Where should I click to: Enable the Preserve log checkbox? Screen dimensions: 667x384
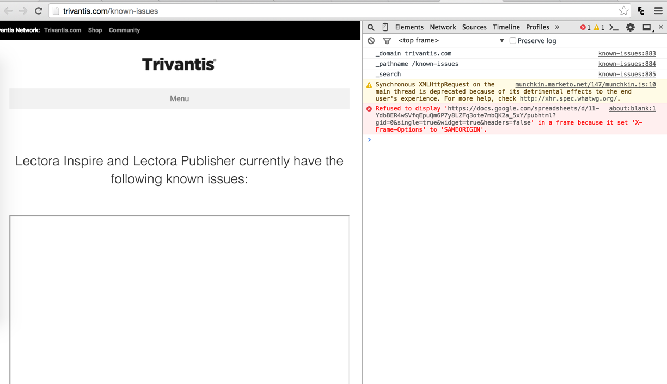[512, 41]
